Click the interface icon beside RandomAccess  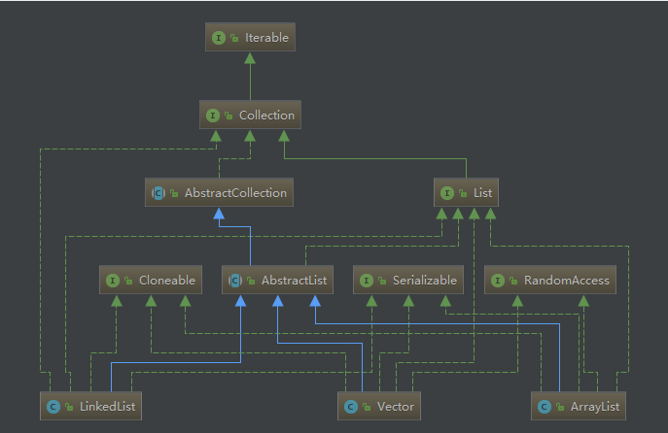pyautogui.click(x=498, y=281)
